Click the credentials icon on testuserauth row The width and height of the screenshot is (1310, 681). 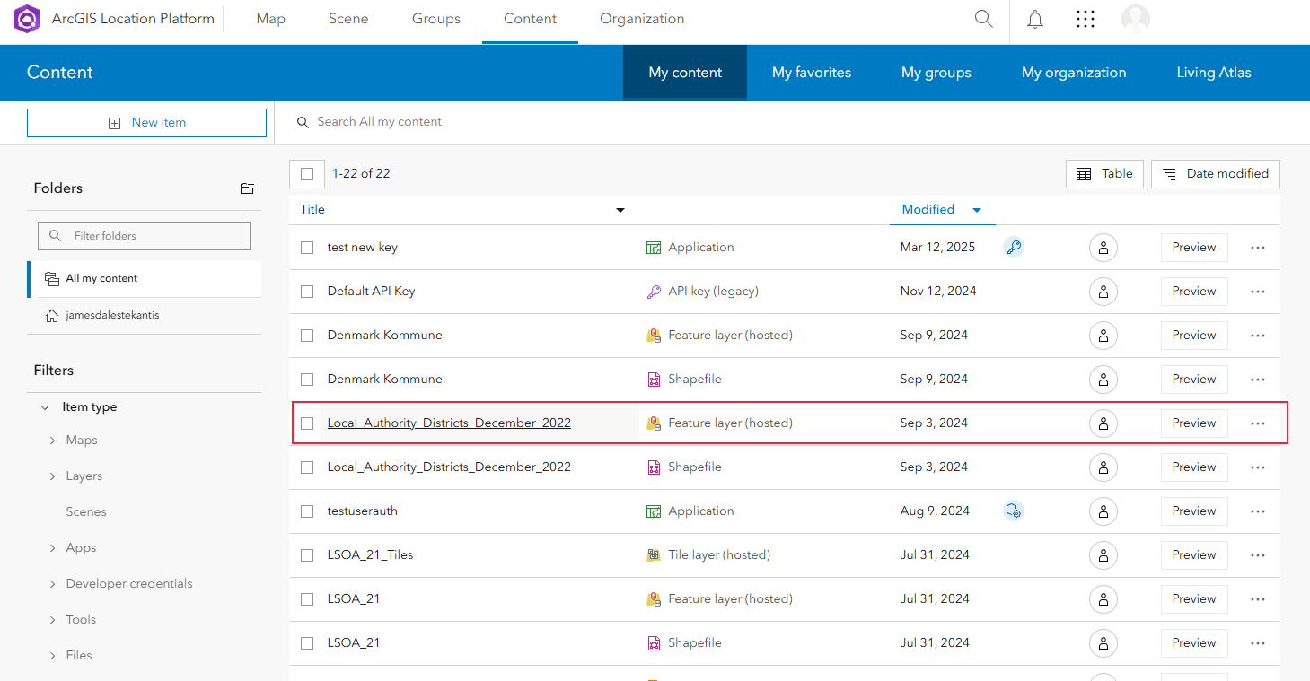tap(1014, 511)
